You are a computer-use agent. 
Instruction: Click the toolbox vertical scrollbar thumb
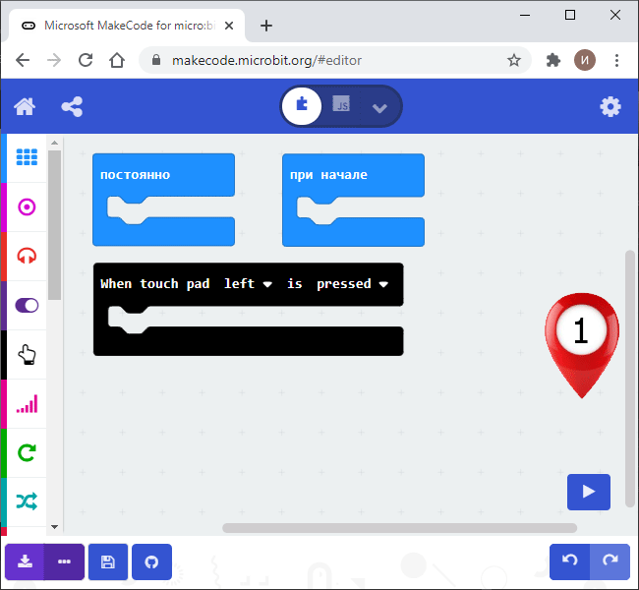pos(55,225)
